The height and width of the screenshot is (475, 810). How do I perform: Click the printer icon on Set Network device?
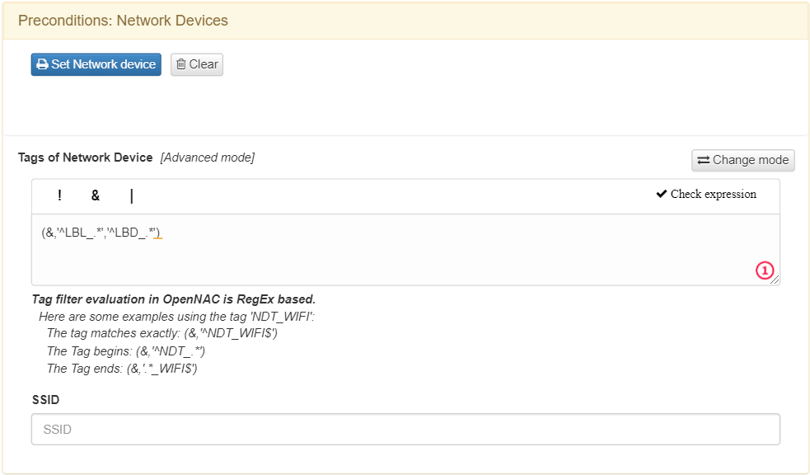click(x=42, y=64)
